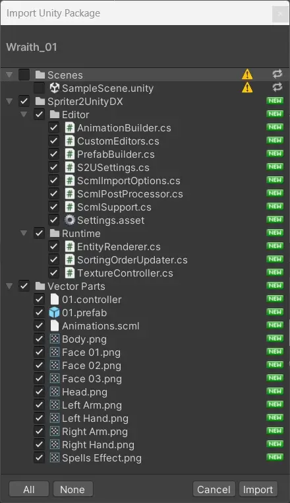The image size is (290, 503).
Task: Click the None button
Action: point(72,490)
